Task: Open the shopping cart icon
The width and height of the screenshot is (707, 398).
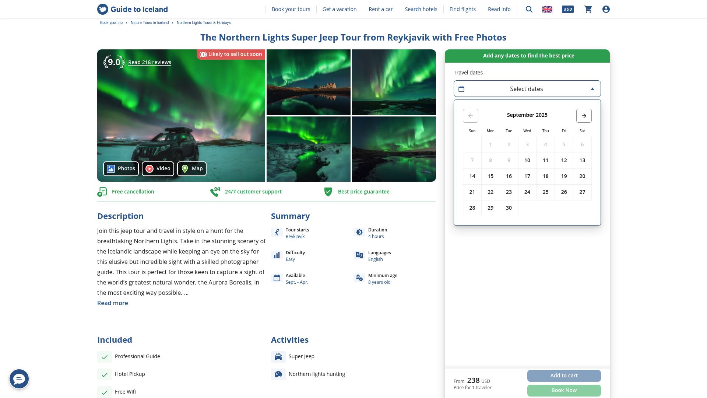Action: (x=588, y=9)
